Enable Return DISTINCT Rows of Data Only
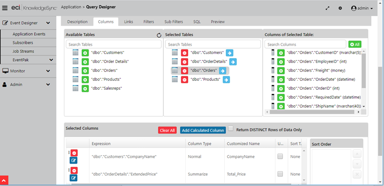The height and width of the screenshot is (186, 384). (231, 129)
